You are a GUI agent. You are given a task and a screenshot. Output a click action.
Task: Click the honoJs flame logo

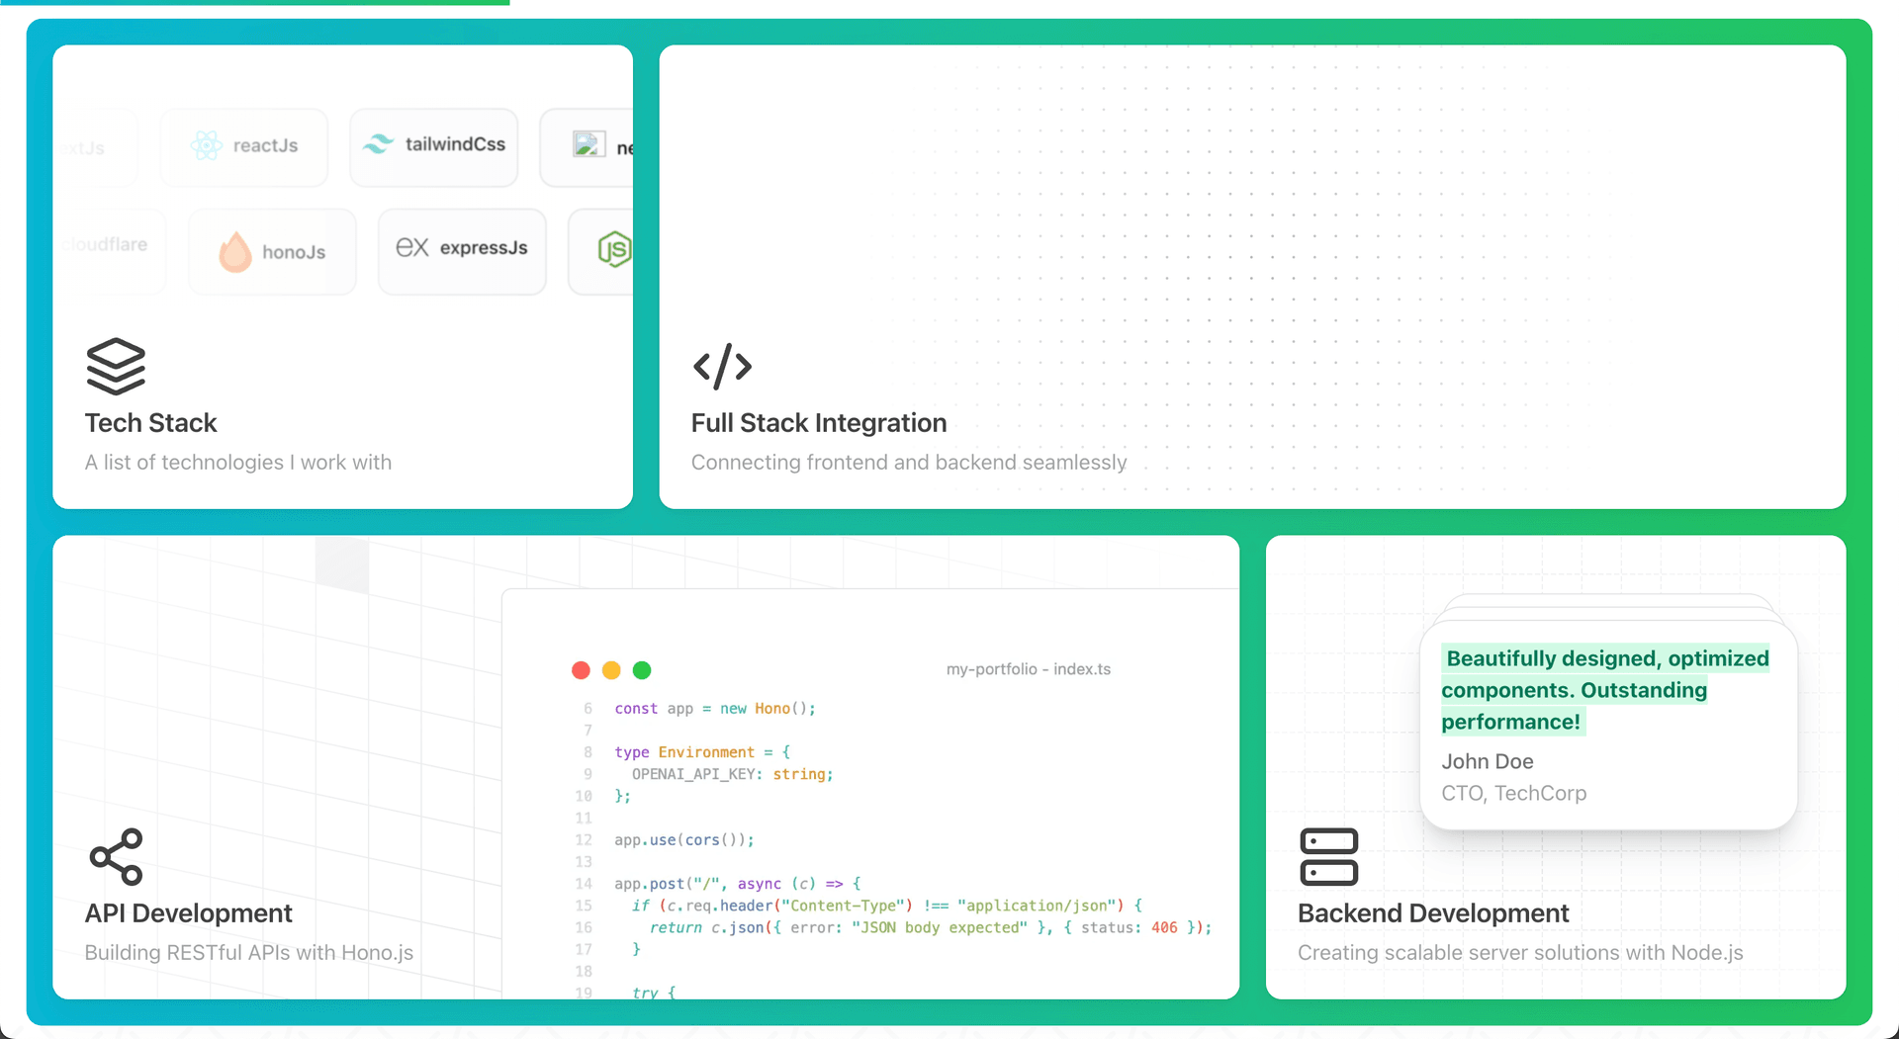point(234,252)
